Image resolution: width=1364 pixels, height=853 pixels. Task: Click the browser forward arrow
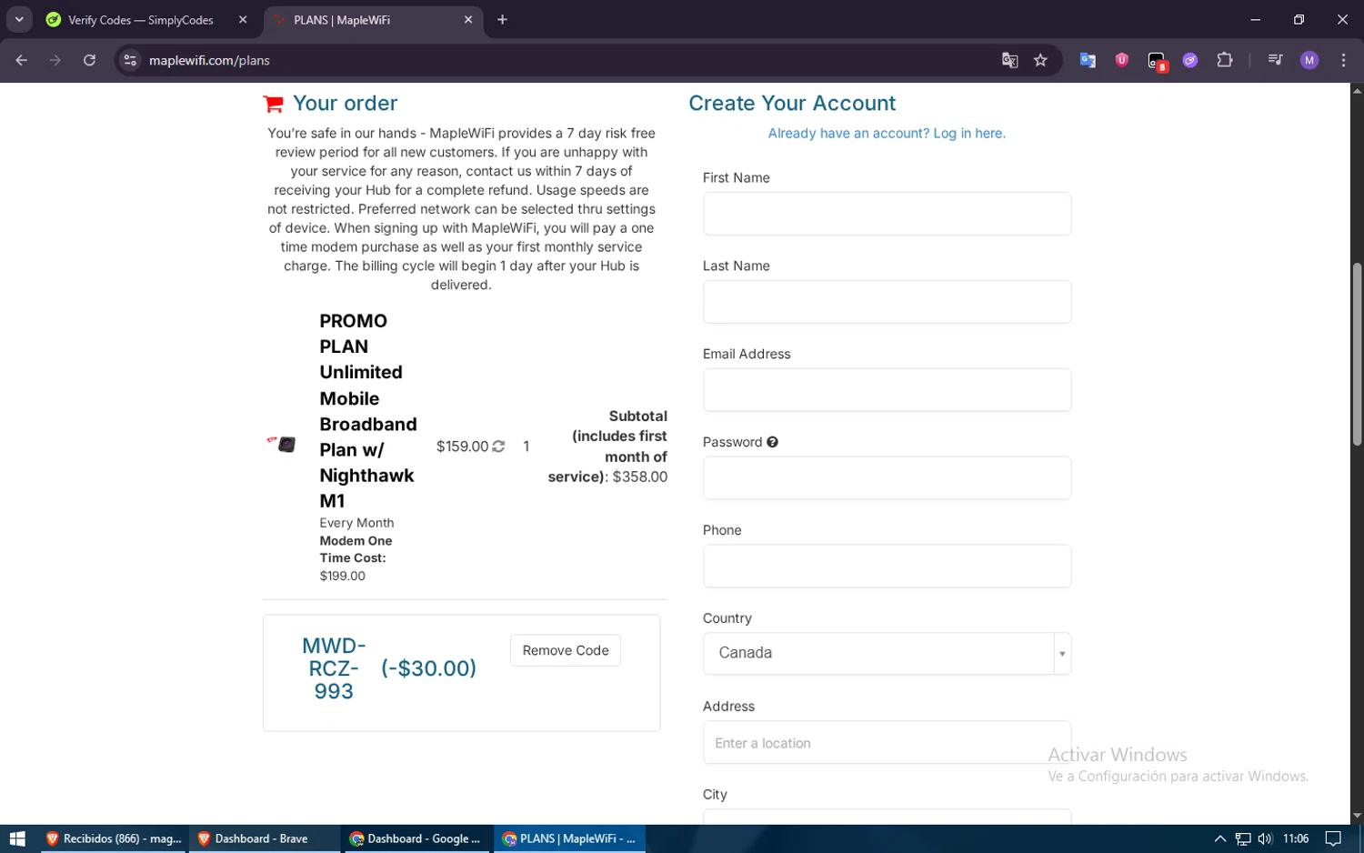coord(55,60)
